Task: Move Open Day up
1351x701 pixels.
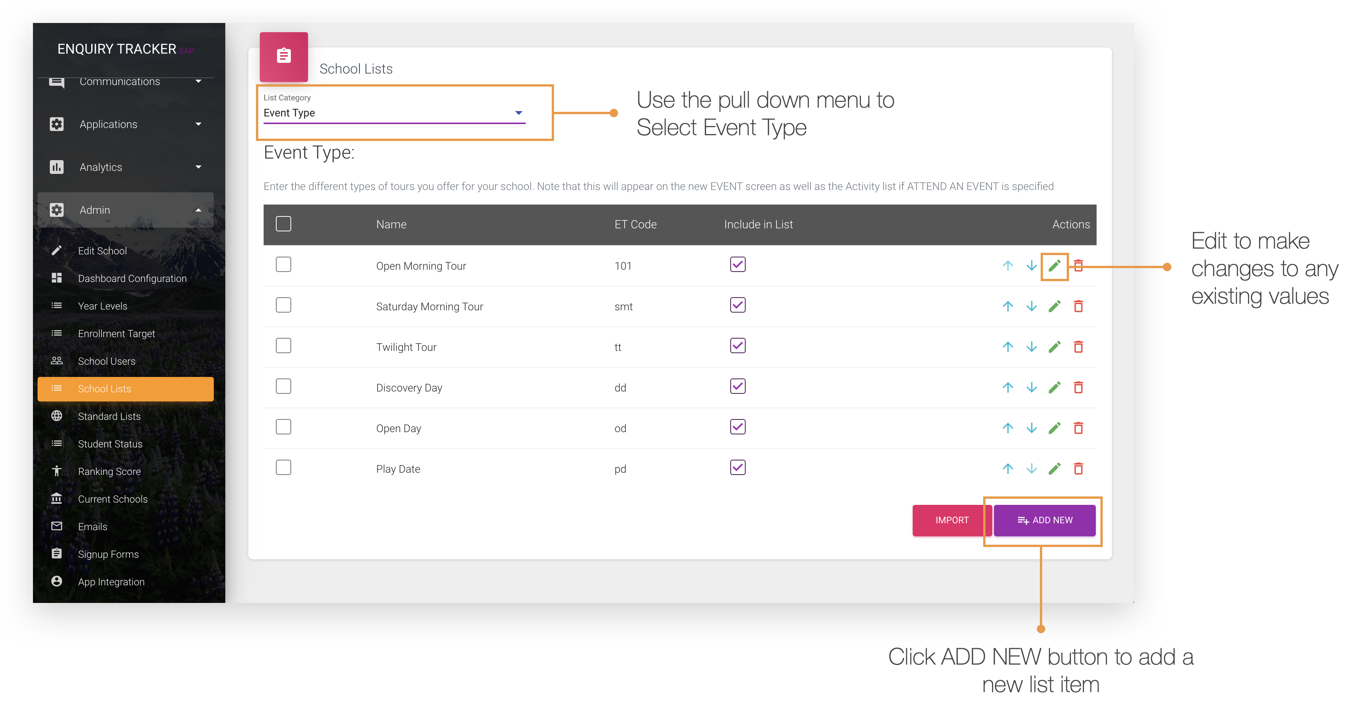Action: (1007, 428)
